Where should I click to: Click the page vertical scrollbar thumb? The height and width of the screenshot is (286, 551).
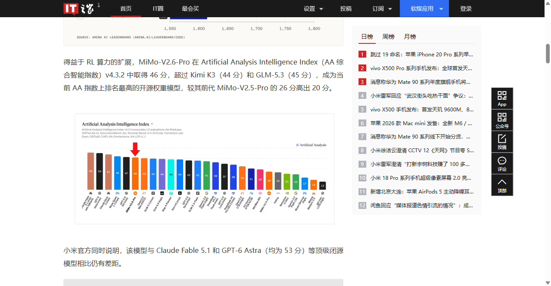point(548,53)
